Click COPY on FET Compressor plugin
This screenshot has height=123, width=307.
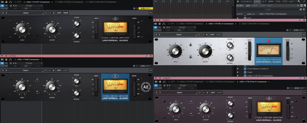59,13
